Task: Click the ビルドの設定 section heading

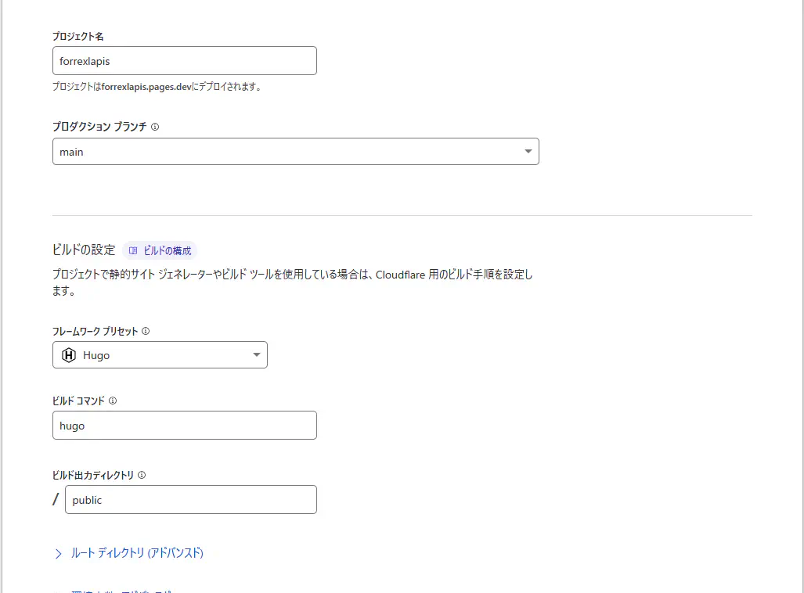Action: coord(84,250)
